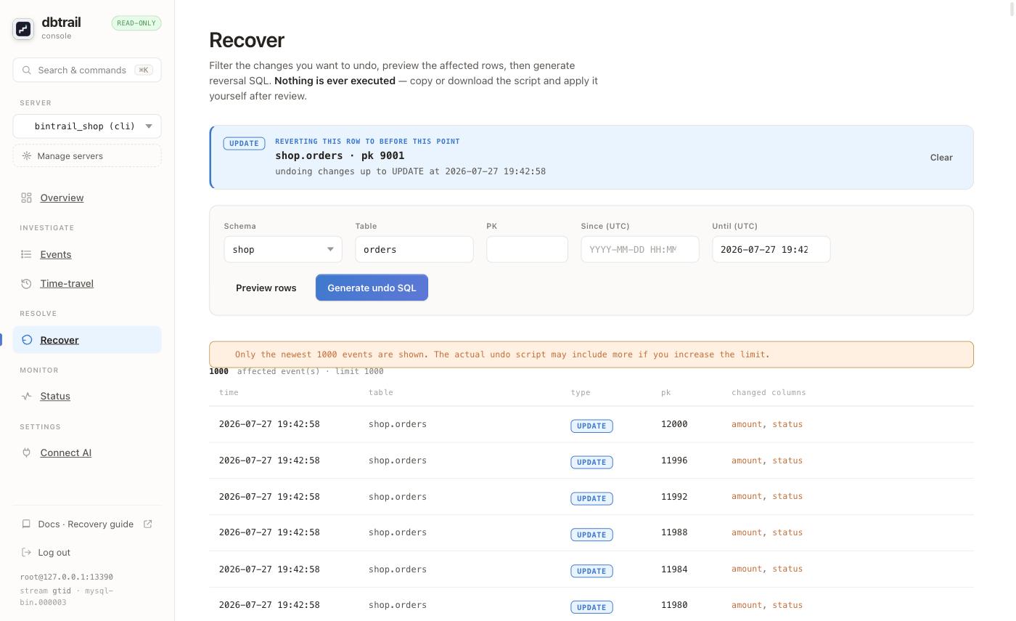Click the timestamp in row pk 11984

(x=269, y=569)
